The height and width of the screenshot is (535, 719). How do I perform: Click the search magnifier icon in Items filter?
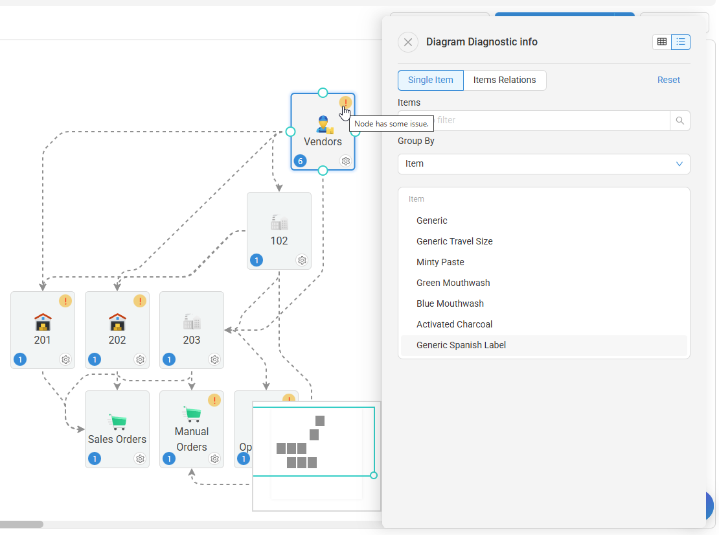coord(679,121)
